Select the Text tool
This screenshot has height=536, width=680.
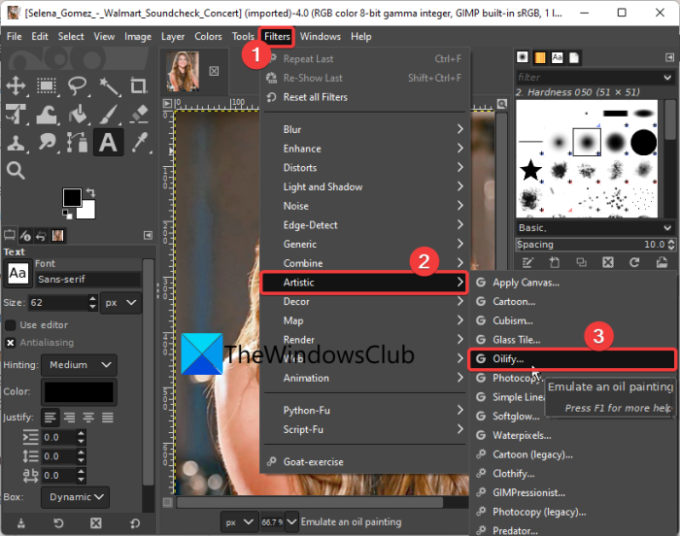click(x=109, y=143)
